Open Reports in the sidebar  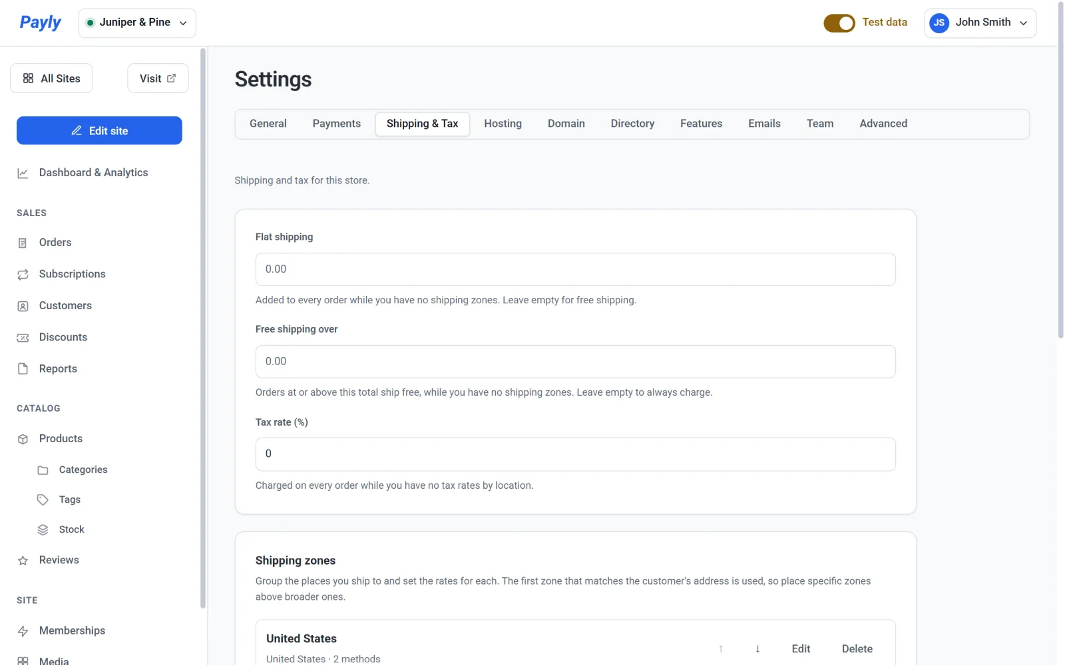click(58, 369)
